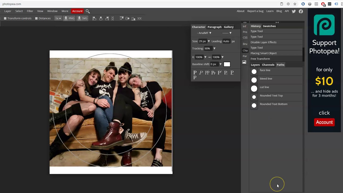Open the ArialMT font dropdown
Image resolution: width=343 pixels, height=193 pixels.
tap(204, 33)
